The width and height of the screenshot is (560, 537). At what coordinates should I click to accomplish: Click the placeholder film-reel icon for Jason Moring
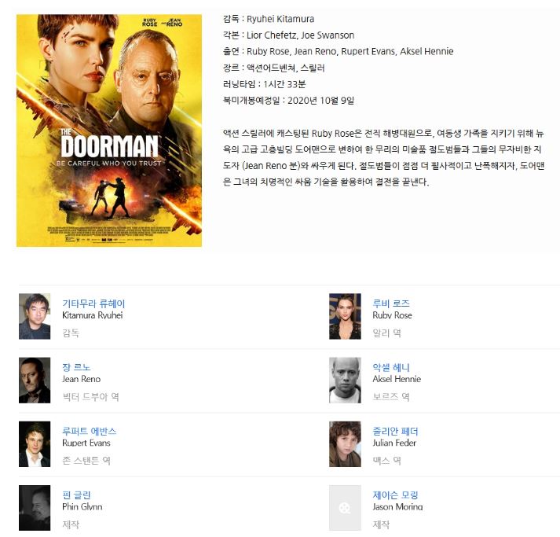pos(345,508)
